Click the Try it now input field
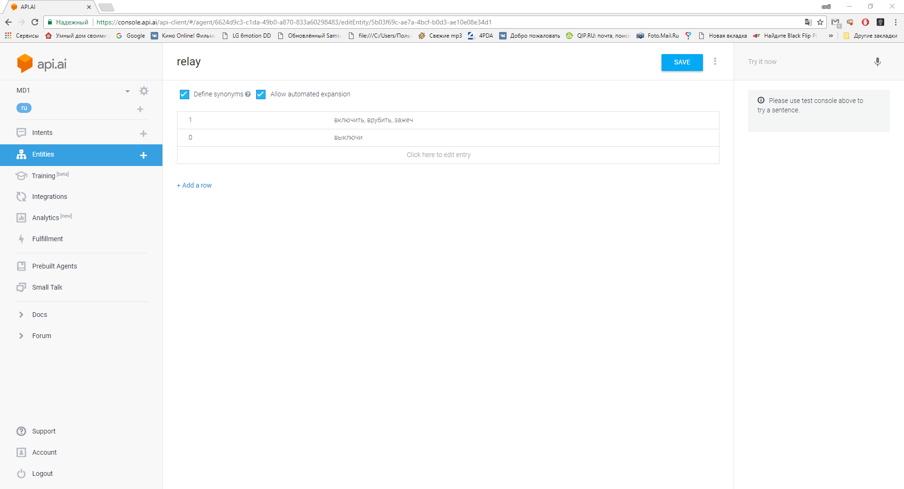The image size is (904, 489). coord(807,62)
